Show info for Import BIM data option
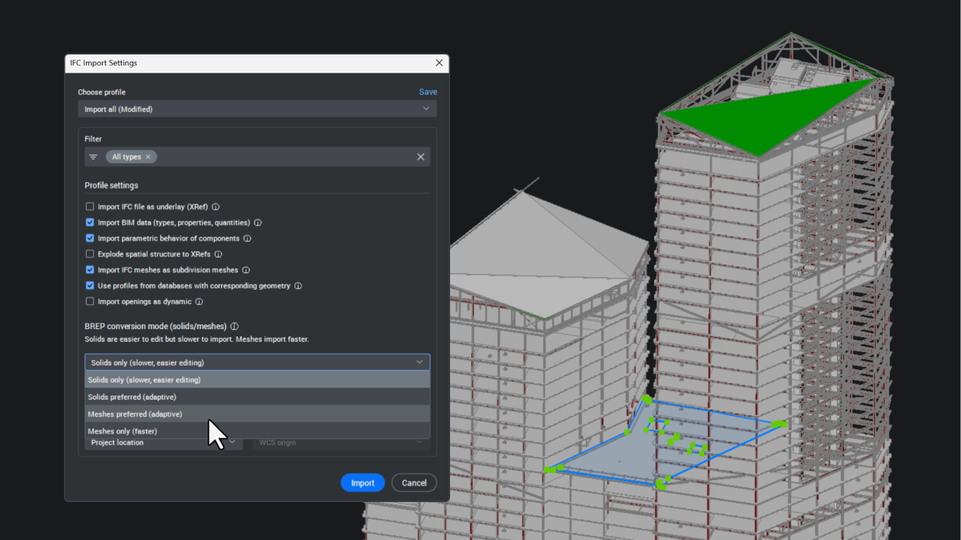The height and width of the screenshot is (540, 961). (257, 223)
